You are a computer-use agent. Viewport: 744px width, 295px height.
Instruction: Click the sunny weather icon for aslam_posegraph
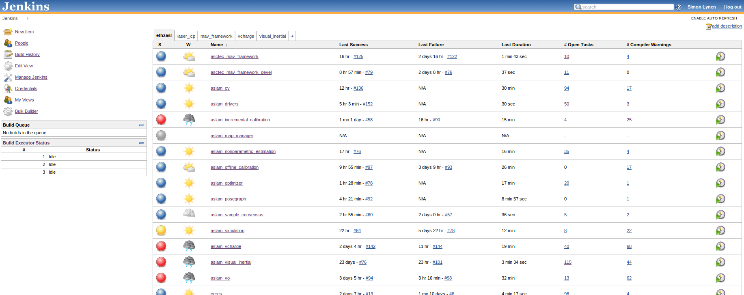tap(189, 199)
